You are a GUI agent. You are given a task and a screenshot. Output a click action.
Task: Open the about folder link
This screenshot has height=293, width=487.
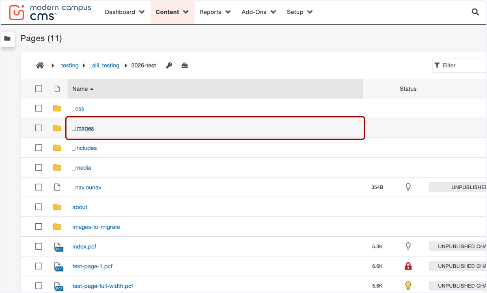pos(80,207)
